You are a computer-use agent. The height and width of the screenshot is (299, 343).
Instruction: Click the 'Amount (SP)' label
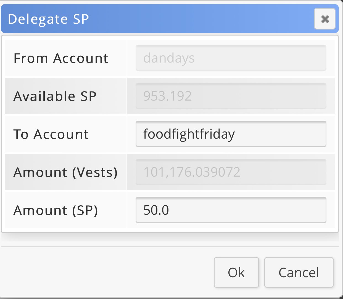(56, 211)
